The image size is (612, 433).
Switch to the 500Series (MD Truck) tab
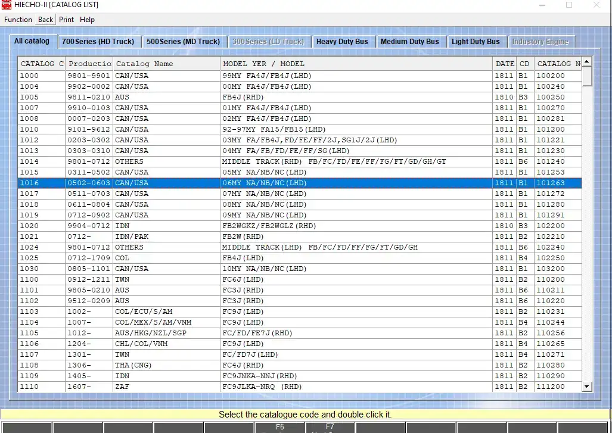tap(183, 41)
